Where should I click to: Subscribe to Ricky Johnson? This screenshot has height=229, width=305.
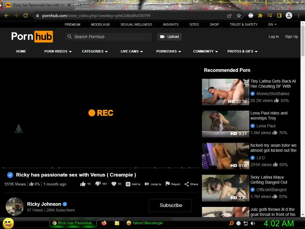[x=170, y=205]
